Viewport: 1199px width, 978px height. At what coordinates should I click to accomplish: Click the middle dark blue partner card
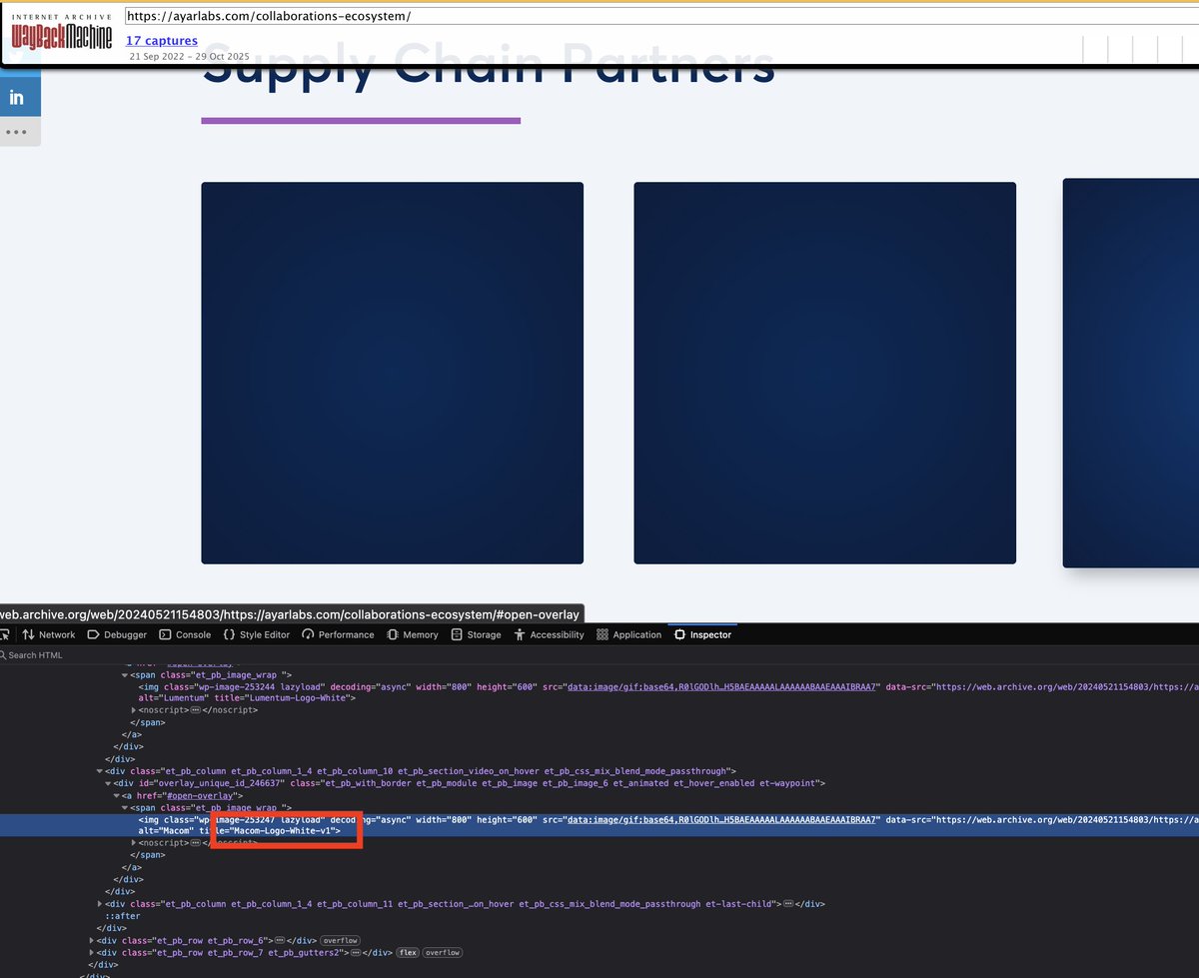[x=824, y=374]
